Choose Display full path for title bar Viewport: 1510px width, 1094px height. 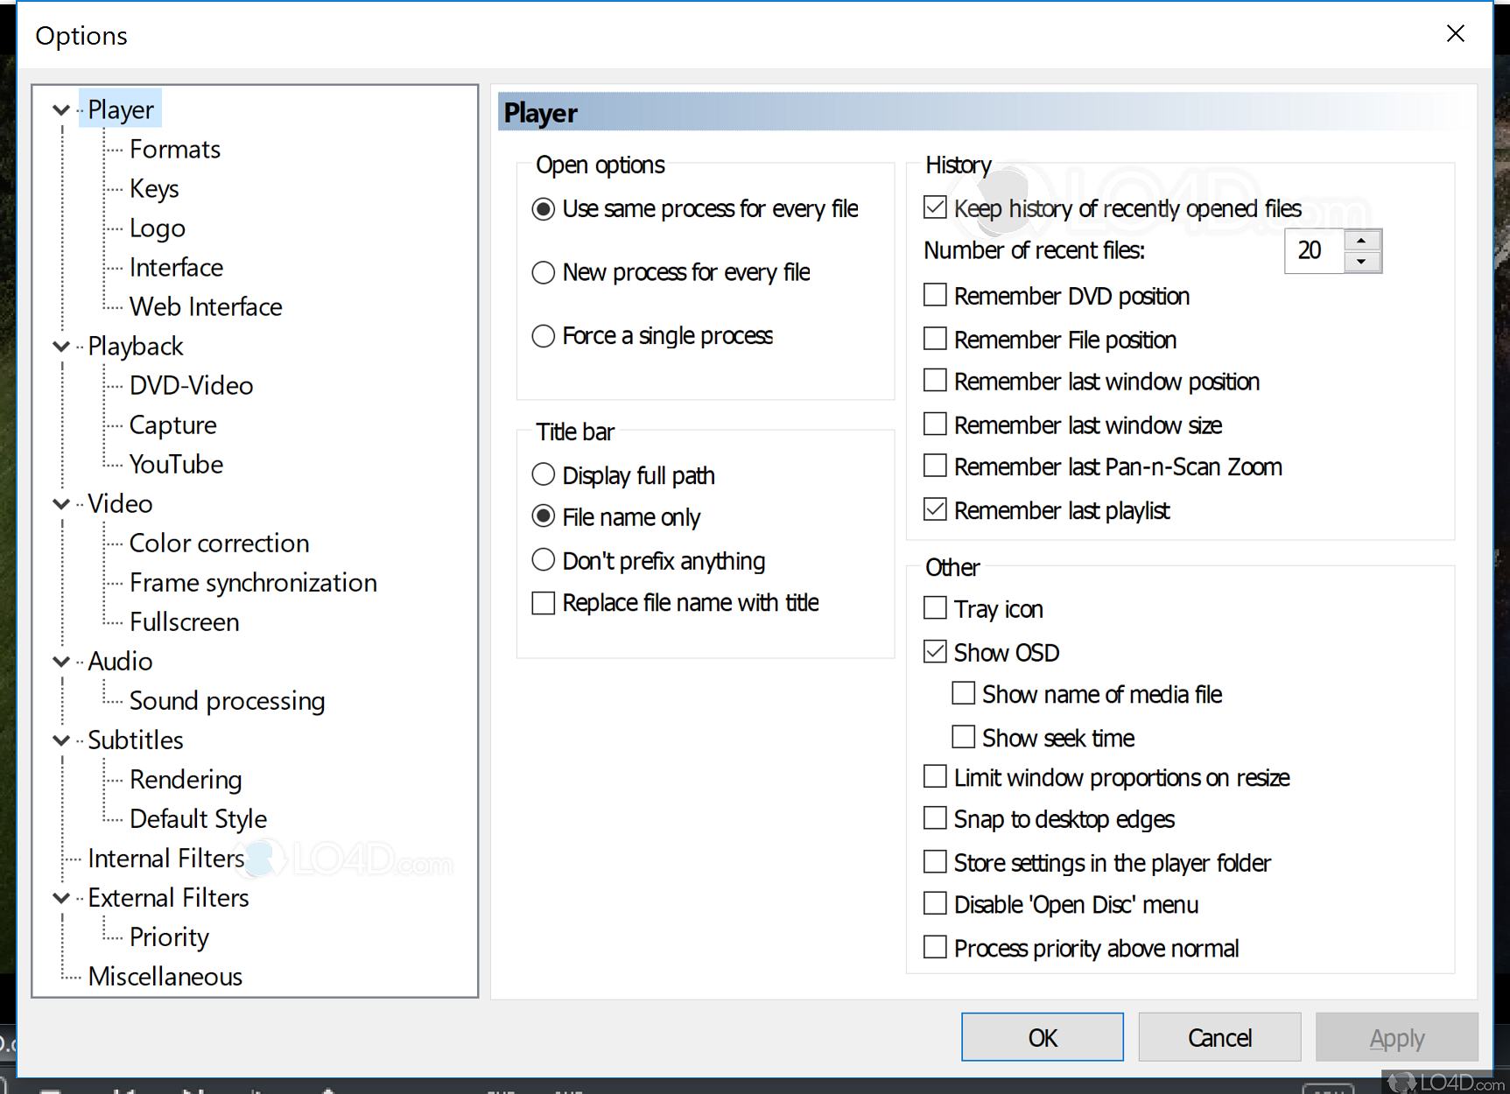coord(544,475)
